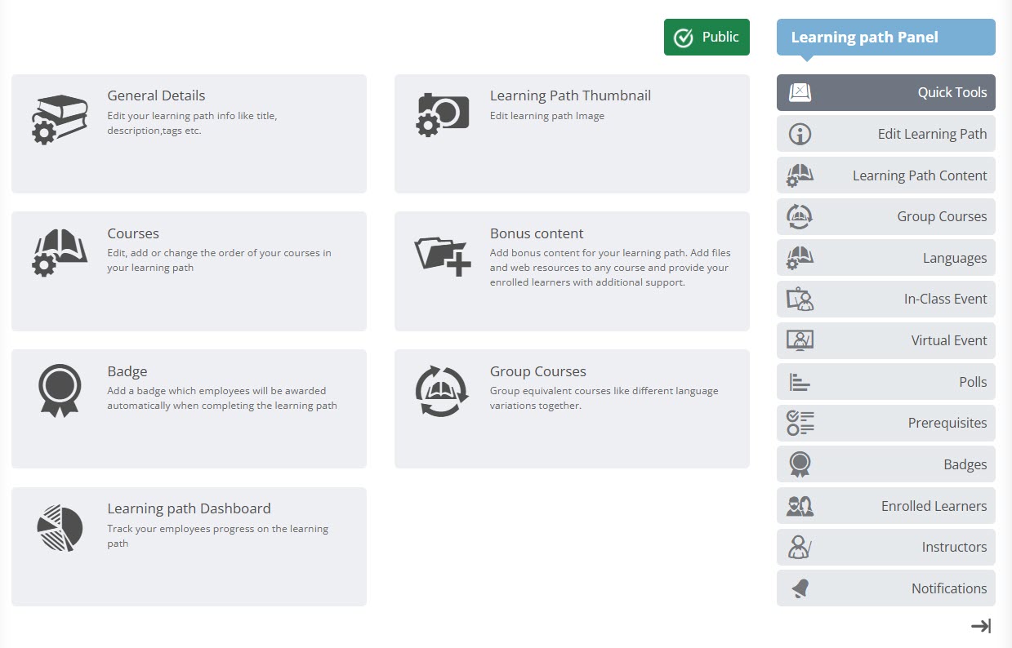Click the Bonus content folder-plus icon
This screenshot has height=648, width=1012.
[x=443, y=255]
